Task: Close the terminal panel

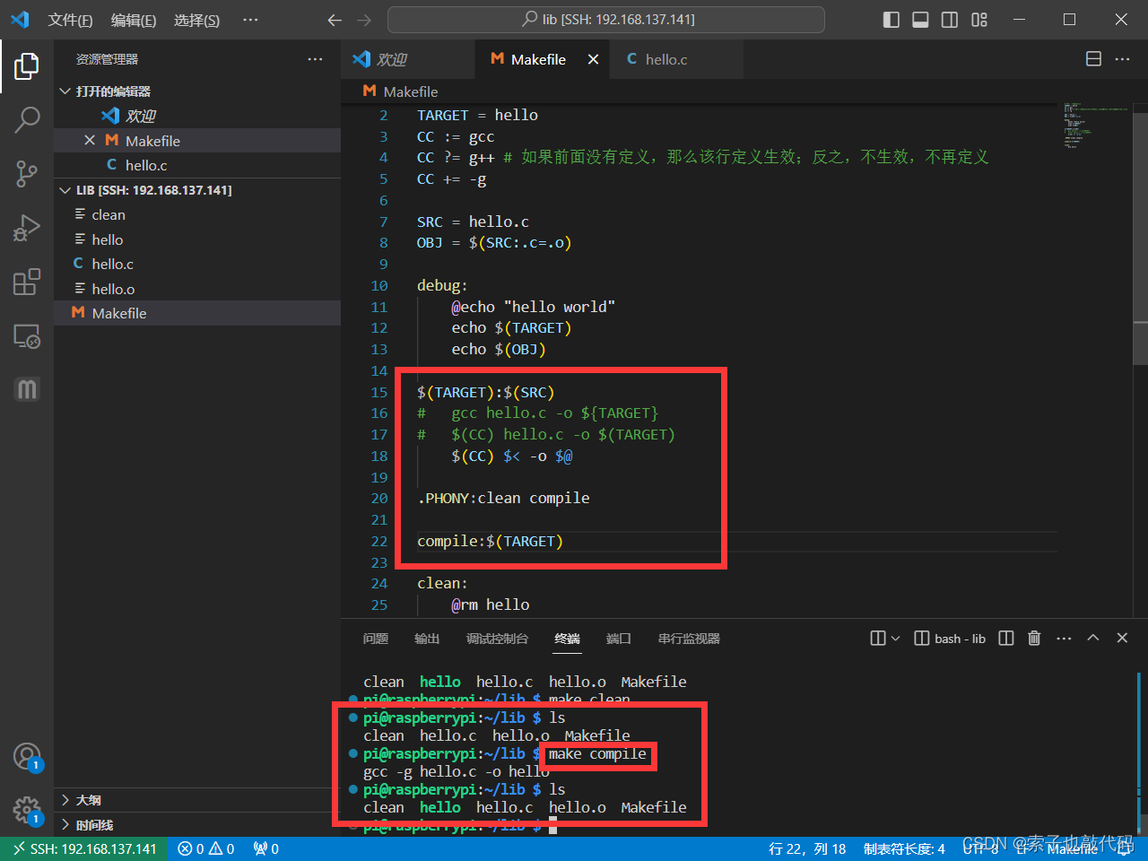Action: [1122, 638]
